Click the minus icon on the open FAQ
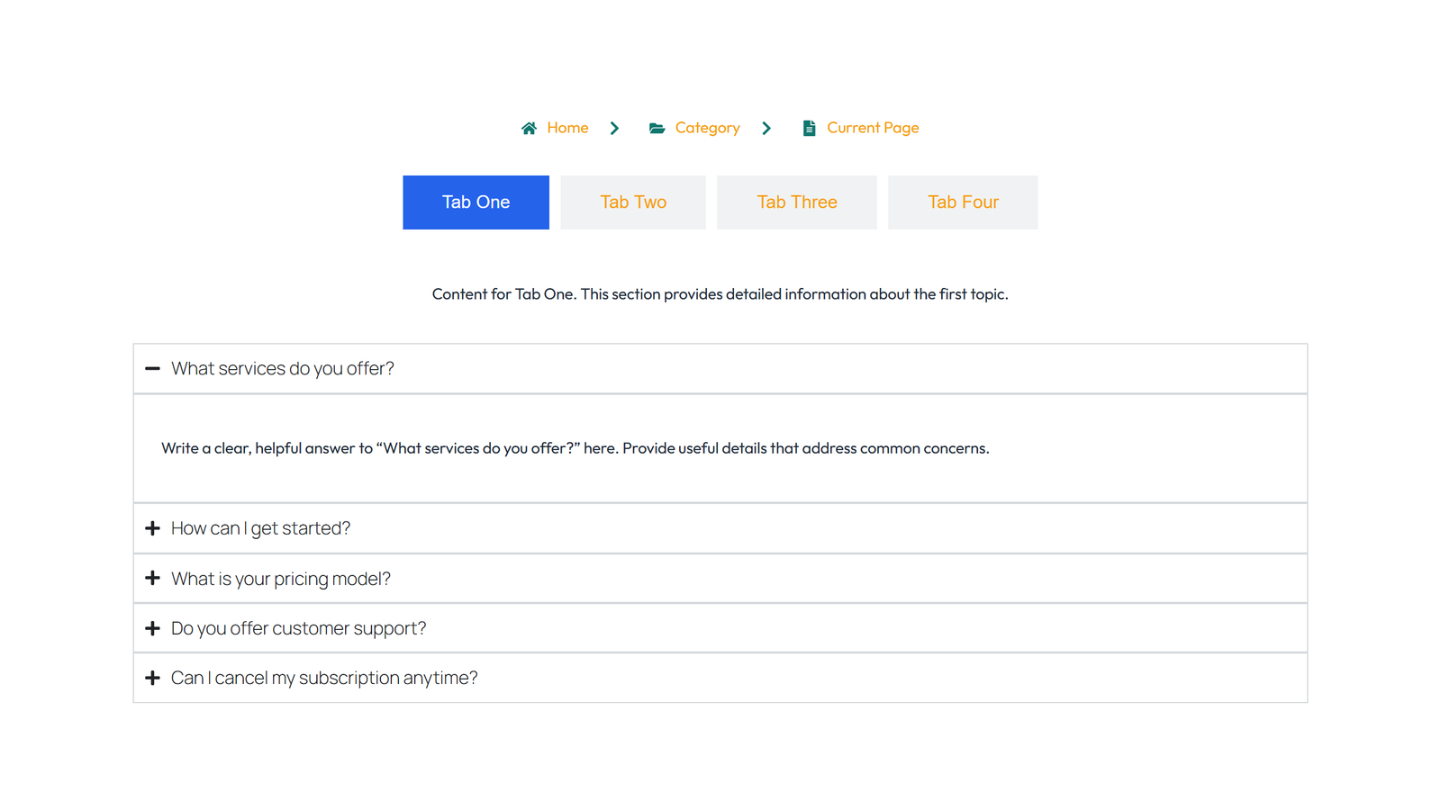 [152, 368]
